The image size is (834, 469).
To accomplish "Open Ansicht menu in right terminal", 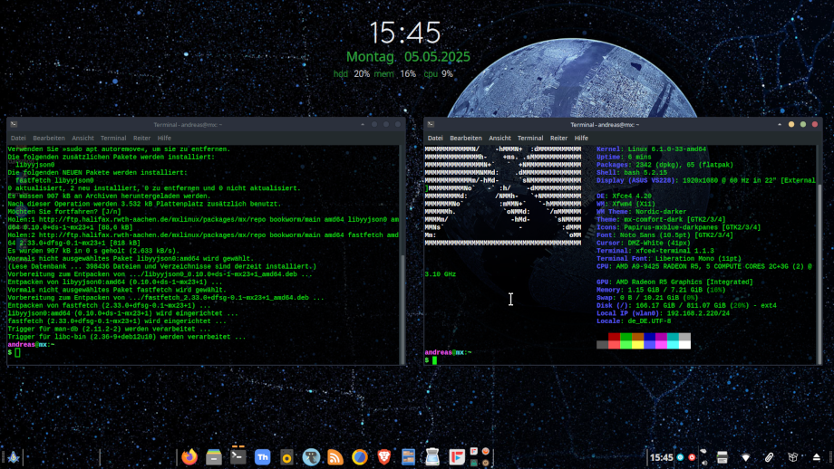I will tap(500, 139).
